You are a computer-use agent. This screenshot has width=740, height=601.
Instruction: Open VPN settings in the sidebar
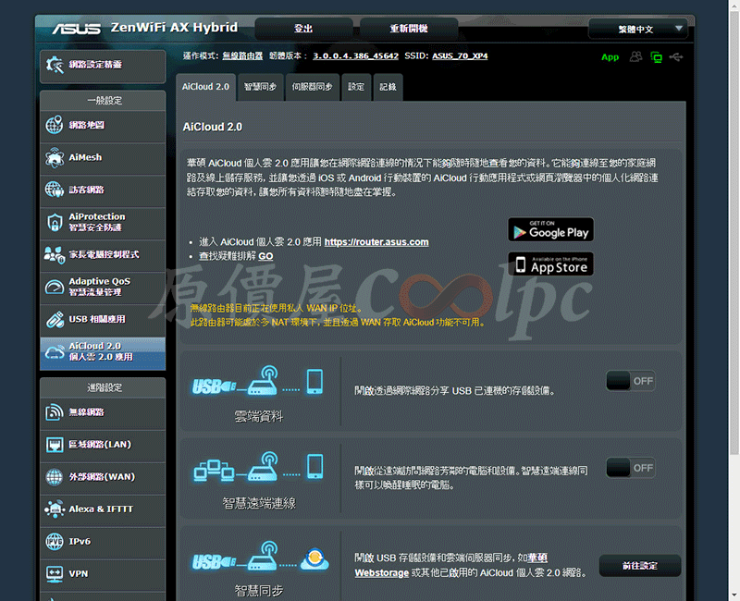[x=103, y=574]
